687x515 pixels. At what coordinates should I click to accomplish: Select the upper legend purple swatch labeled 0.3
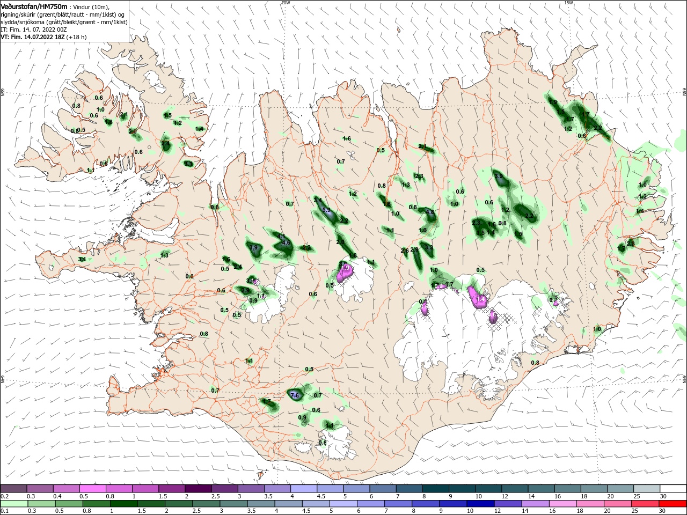click(40, 489)
